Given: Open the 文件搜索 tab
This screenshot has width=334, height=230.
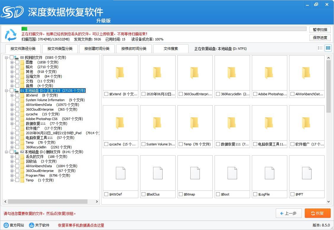Looking at the screenshot, I should click(171, 49).
